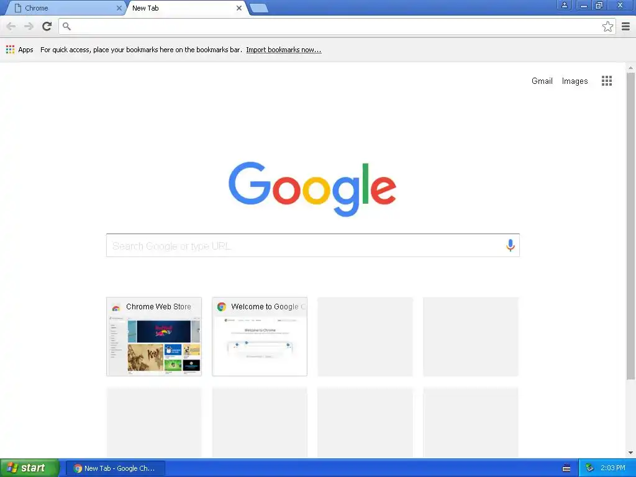Click the Google logo
This screenshot has width=636, height=477.
click(x=312, y=189)
